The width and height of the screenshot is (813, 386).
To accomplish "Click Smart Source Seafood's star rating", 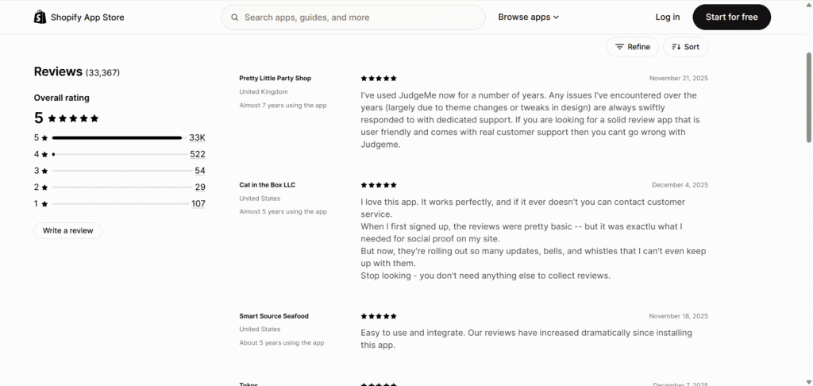I will [x=379, y=315].
